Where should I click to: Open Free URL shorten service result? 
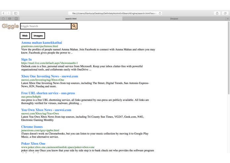(x=48, y=93)
